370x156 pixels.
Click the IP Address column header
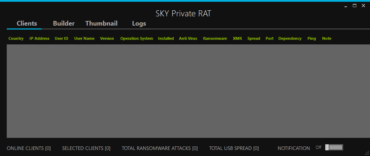point(39,38)
